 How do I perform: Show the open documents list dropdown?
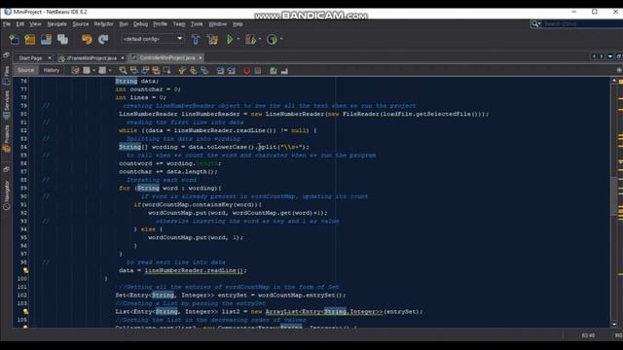(x=610, y=57)
